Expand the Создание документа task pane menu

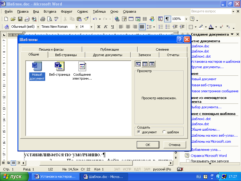[x=232, y=34]
